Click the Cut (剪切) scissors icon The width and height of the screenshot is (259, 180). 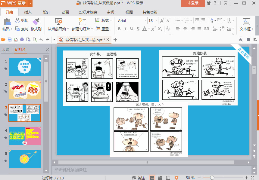coord(17,20)
